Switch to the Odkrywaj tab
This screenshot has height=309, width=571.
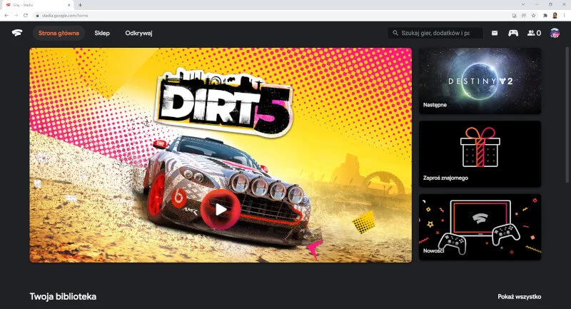[138, 33]
